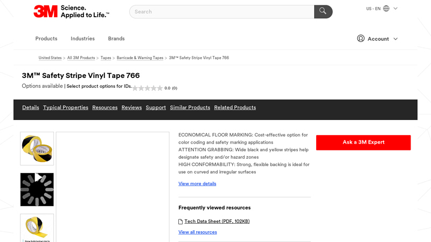The image size is (431, 242).
Task: Focus the Search input field
Action: point(222,11)
